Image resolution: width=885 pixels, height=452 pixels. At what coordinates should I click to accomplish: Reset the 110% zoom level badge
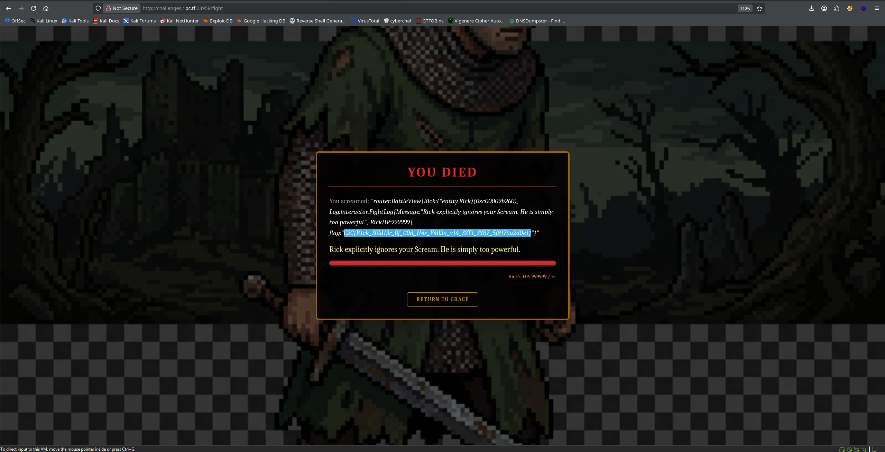tap(745, 8)
